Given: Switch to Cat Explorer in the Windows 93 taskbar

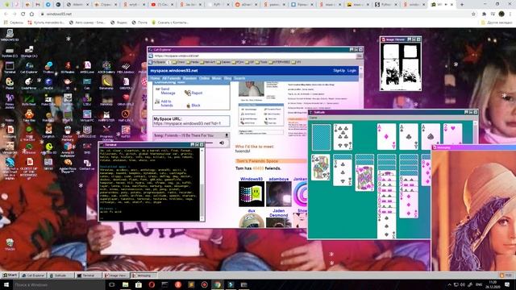Looking at the screenshot, I should [x=33, y=275].
